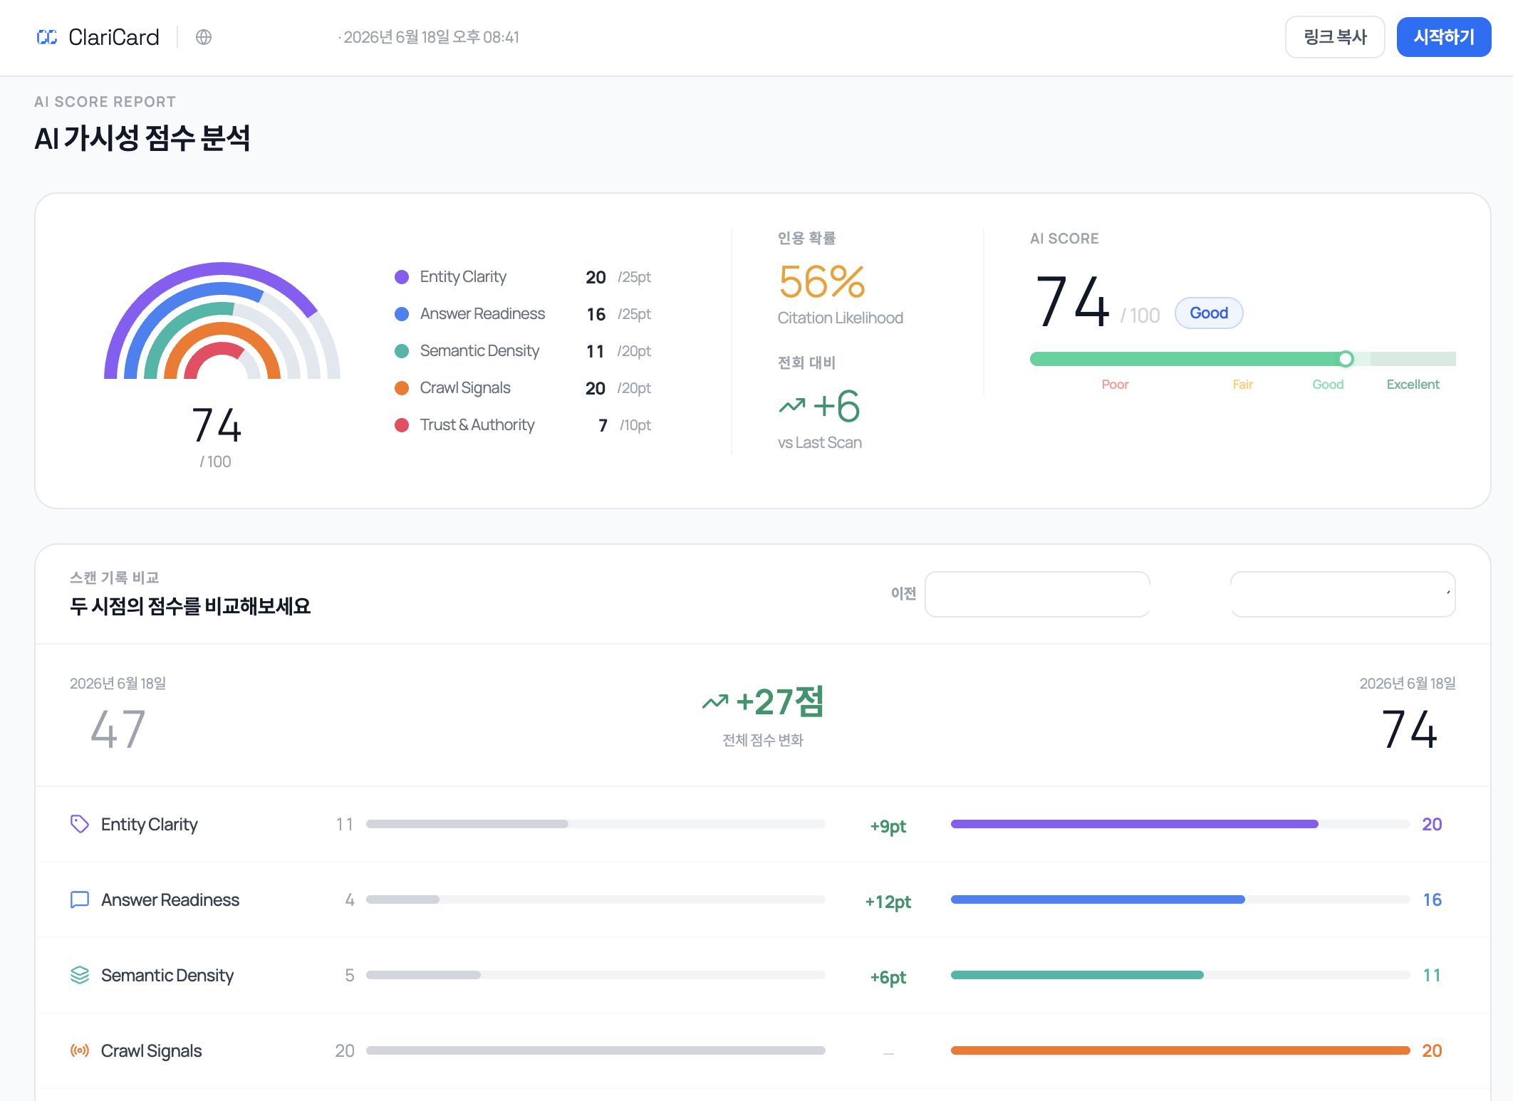This screenshot has width=1513, height=1101.
Task: Click the semicircle score gauge chart
Action: point(222,320)
